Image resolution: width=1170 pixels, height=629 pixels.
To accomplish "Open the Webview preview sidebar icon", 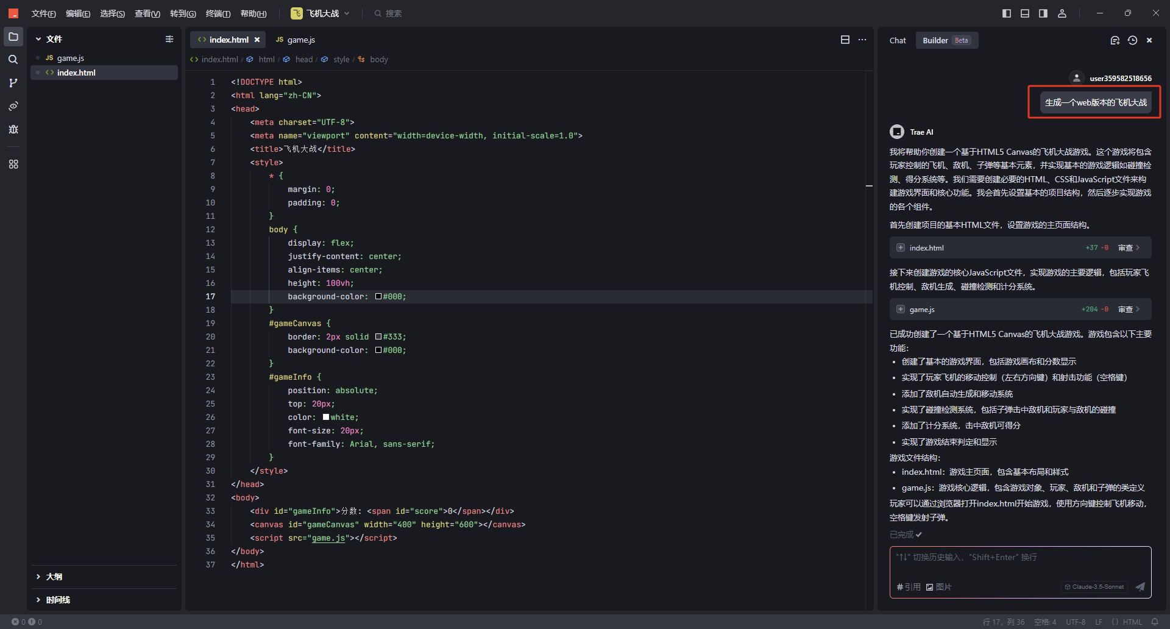I will (13, 106).
